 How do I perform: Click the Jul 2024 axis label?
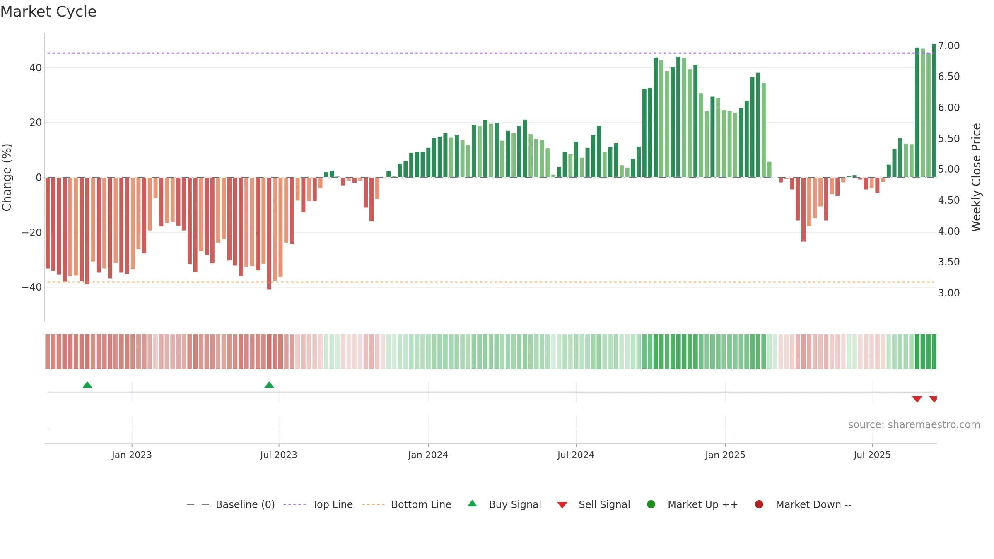(x=576, y=455)
